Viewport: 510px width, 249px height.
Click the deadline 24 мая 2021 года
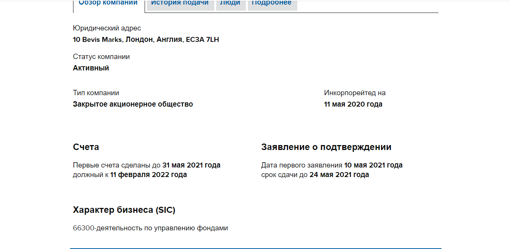click(339, 174)
